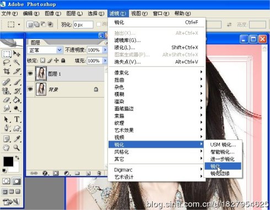Choose 液化(L)... from filter menu
The width and height of the screenshot is (270, 210).
[157, 47]
